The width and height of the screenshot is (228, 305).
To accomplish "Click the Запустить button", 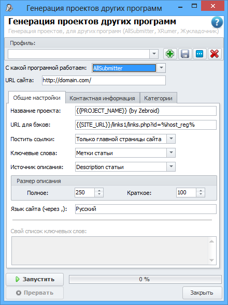I will 35,279.
